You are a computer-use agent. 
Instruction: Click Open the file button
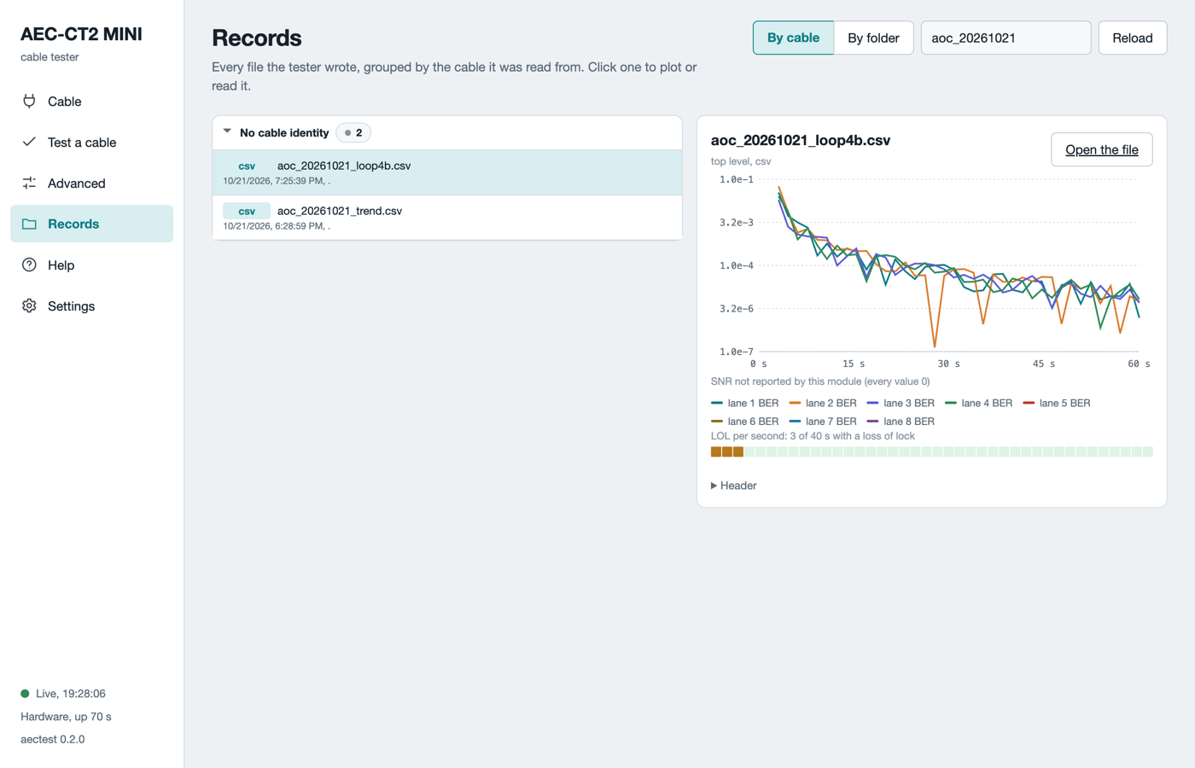tap(1102, 149)
